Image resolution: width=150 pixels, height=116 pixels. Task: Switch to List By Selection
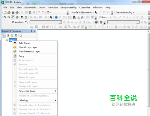point(16,35)
